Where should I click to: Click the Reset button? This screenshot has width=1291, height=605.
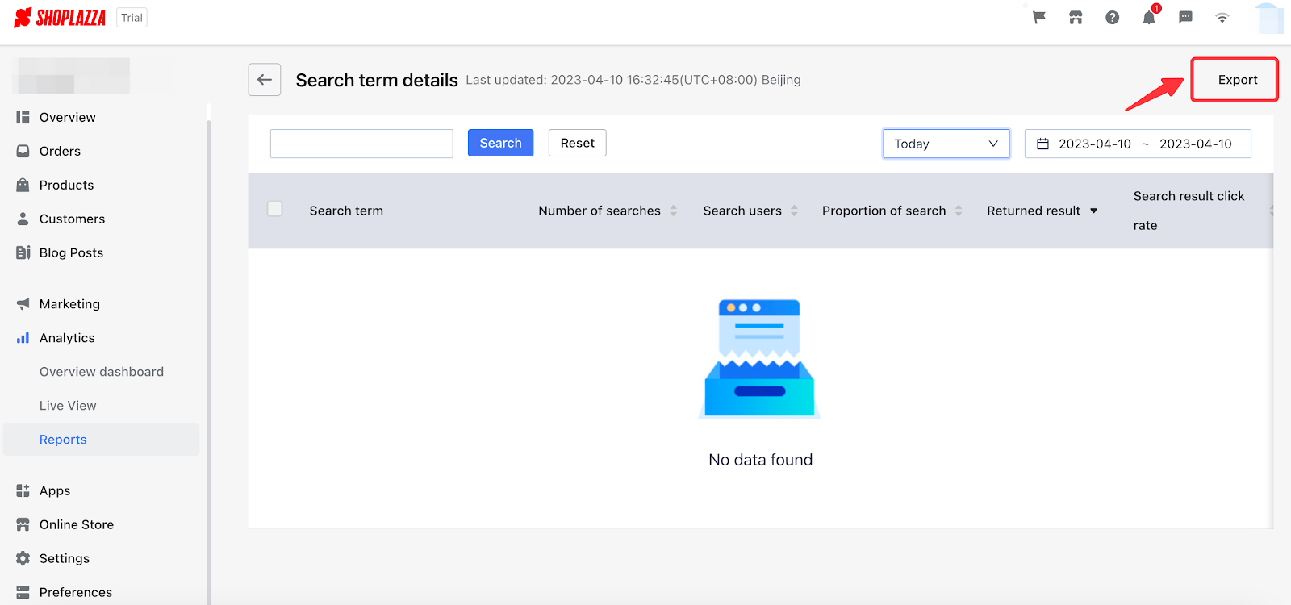click(578, 143)
